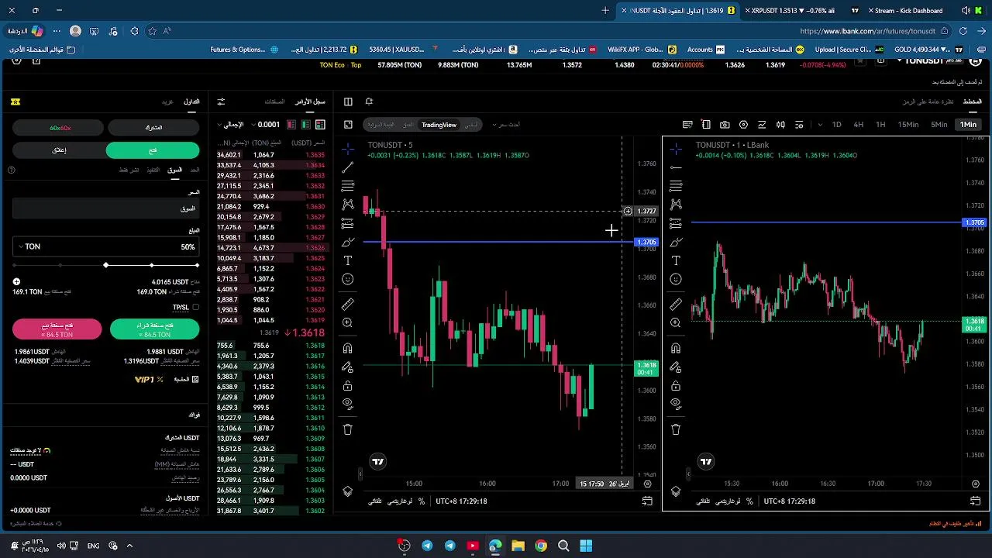Open emoji icons tool in left chart
The height and width of the screenshot is (558, 992).
348,279
